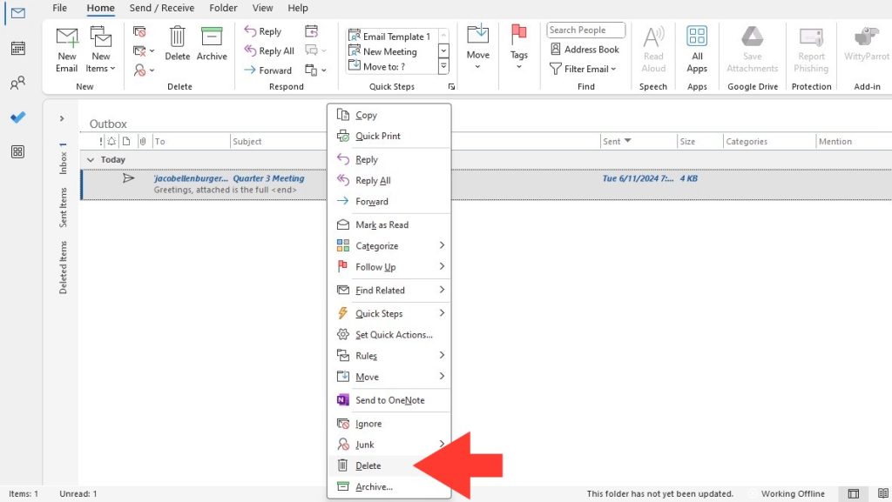Open the Categorize submenu
This screenshot has height=502, width=892.
(x=389, y=246)
